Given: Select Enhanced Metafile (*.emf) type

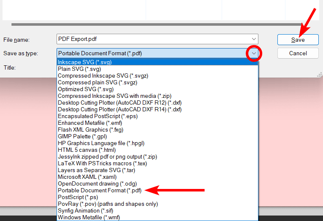Looking at the screenshot, I should click(x=90, y=123).
